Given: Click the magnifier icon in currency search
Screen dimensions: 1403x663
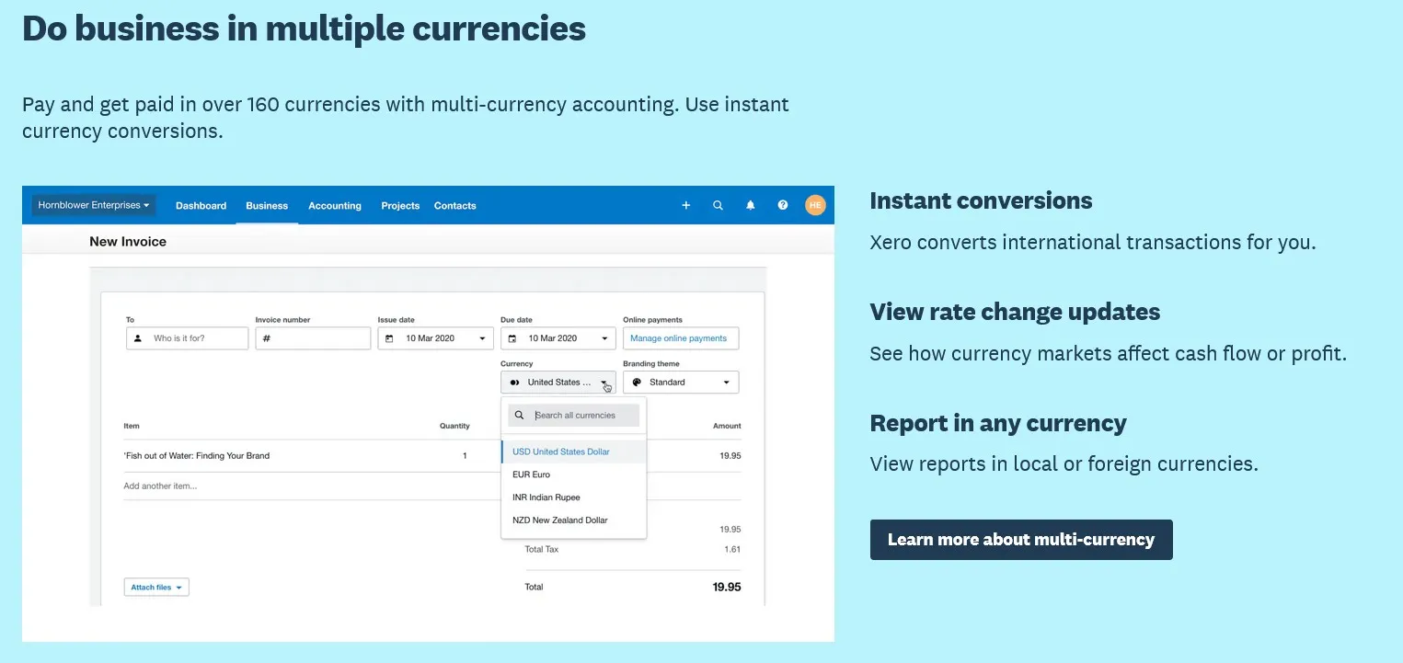Looking at the screenshot, I should [520, 416].
